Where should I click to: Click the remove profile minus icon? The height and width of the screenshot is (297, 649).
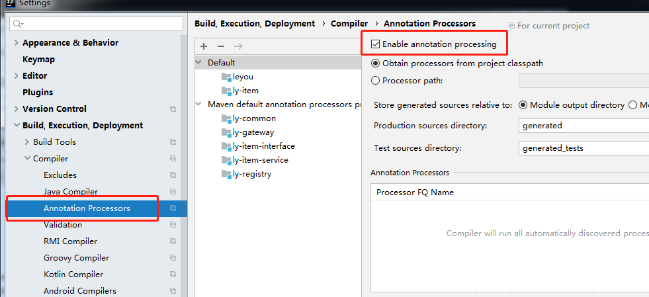[221, 46]
